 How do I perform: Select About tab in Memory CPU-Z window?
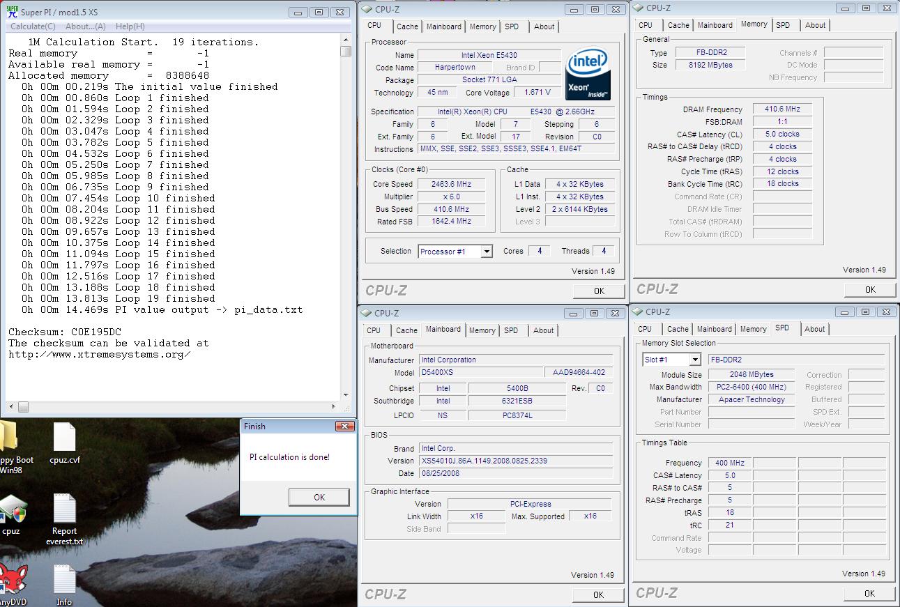tap(815, 25)
